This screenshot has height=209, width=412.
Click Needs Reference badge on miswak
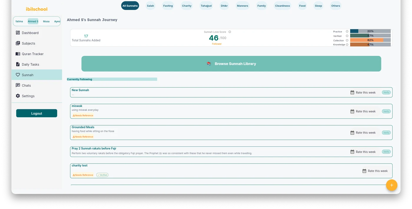83,116
